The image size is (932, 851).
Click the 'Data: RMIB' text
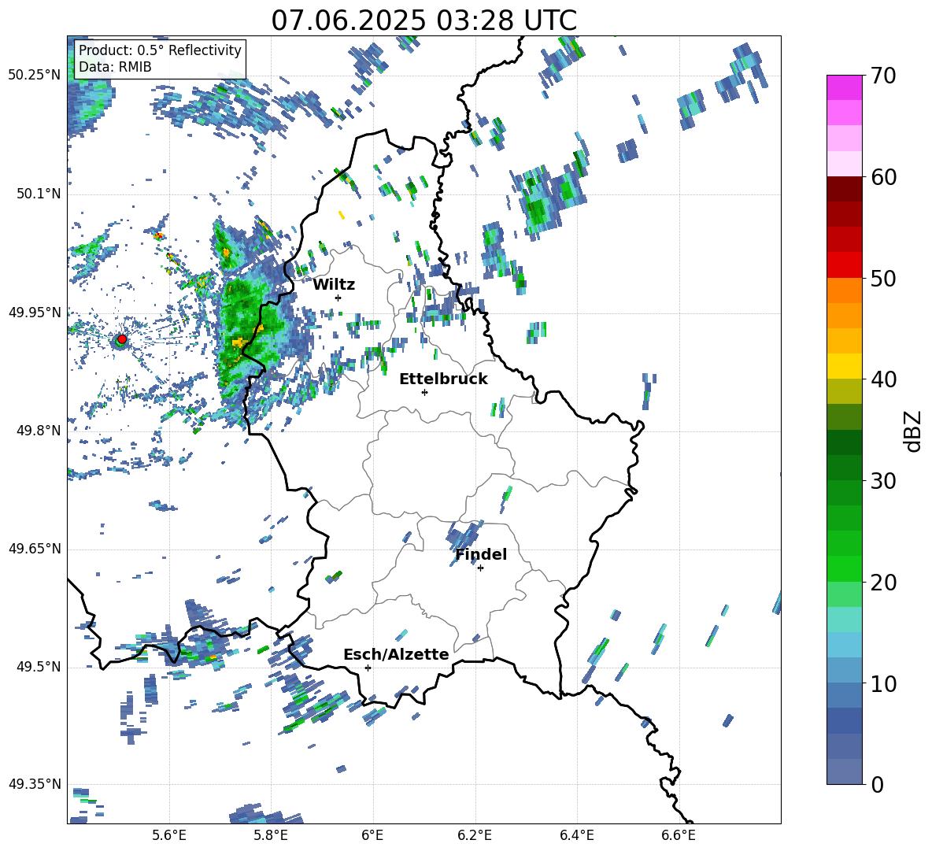pos(115,67)
